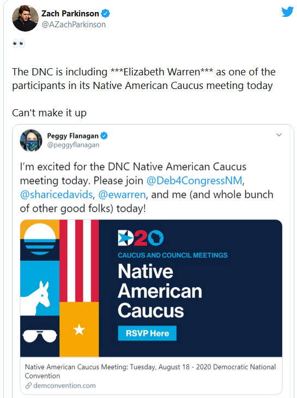Click the Peggy Flanagan display name
The width and height of the screenshot is (297, 398).
[x=72, y=136]
